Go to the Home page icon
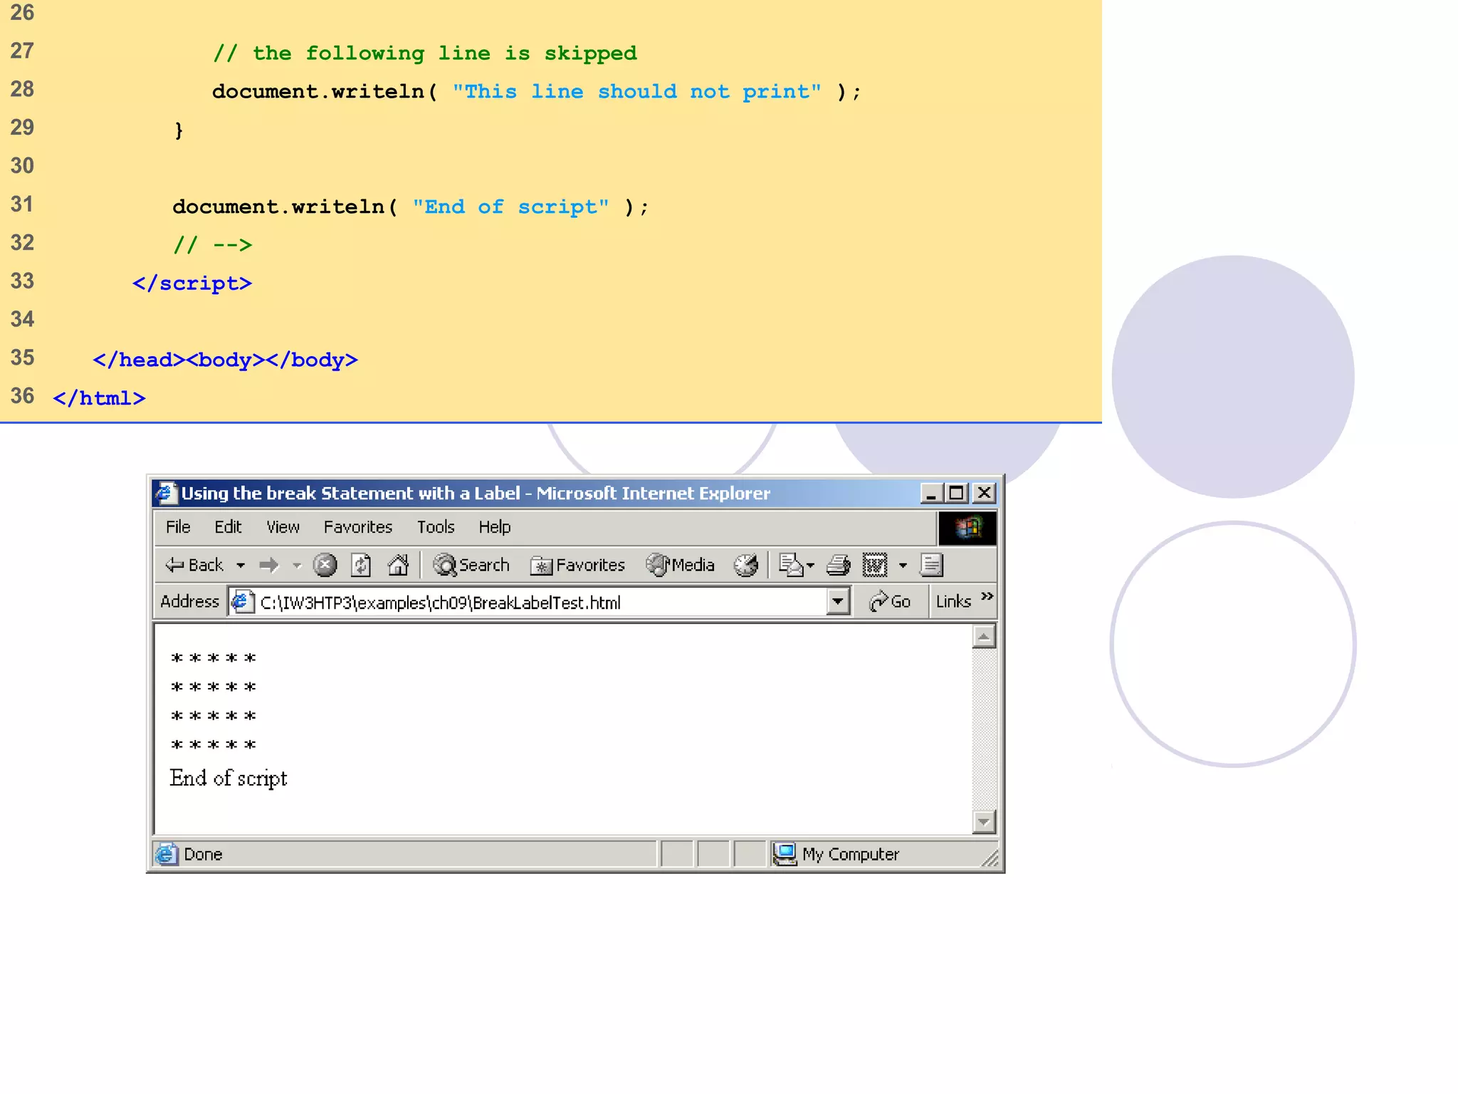The height and width of the screenshot is (1094, 1458). click(x=398, y=566)
